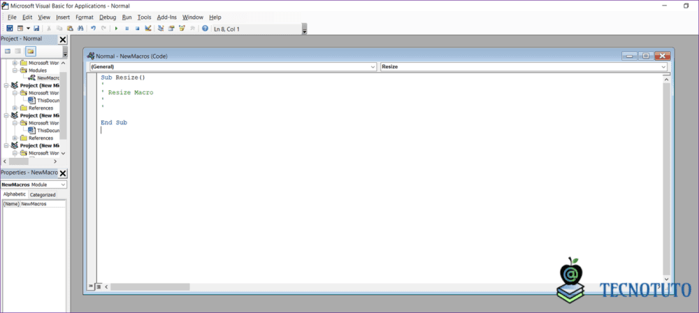Screen dimensions: 699x313
Task: Click the Copy icon in the toolbar
Action: (59, 28)
